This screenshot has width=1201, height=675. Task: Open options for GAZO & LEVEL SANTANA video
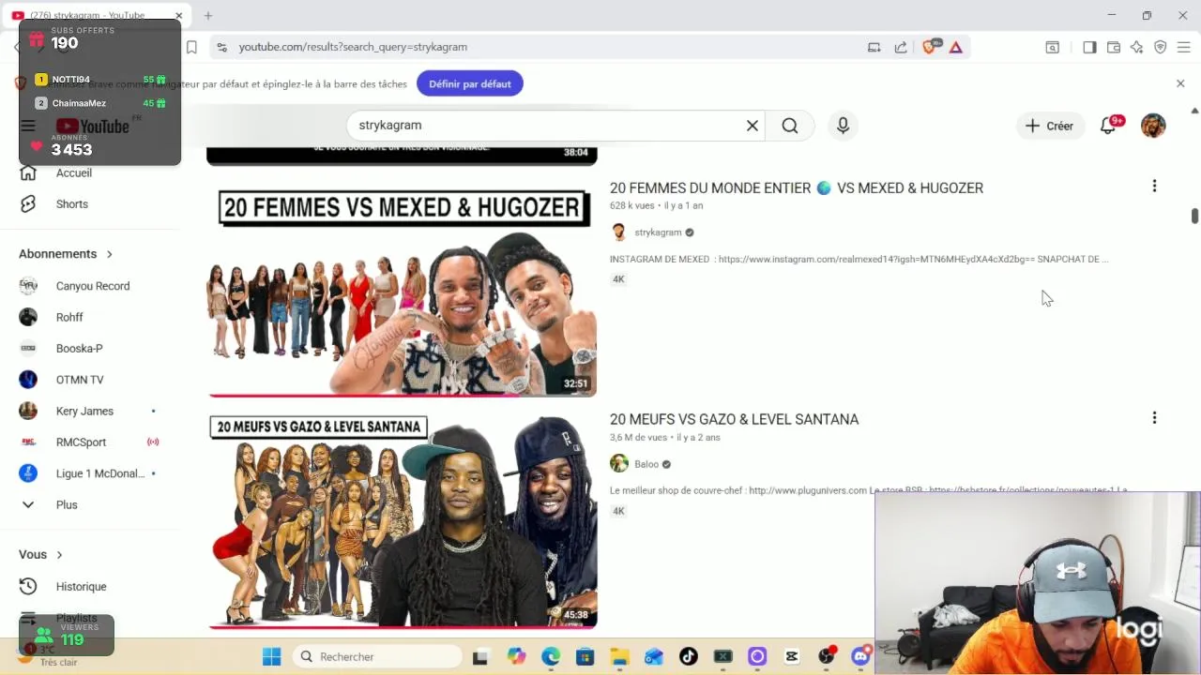point(1154,418)
